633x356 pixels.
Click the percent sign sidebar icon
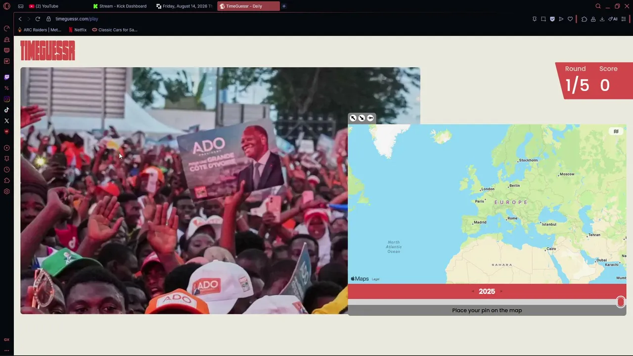click(x=6, y=88)
